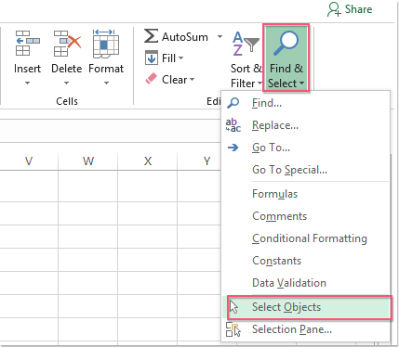Click the Sort & Filter icon
The image size is (399, 347).
pos(246,44)
